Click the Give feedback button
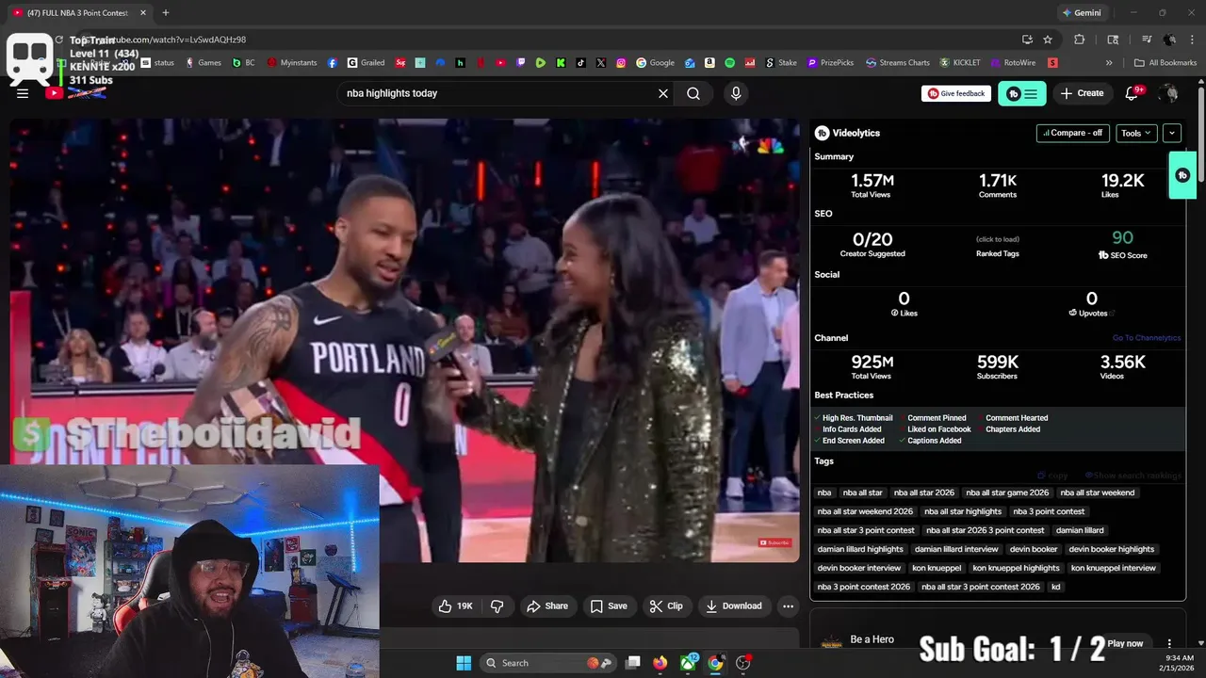 point(956,93)
